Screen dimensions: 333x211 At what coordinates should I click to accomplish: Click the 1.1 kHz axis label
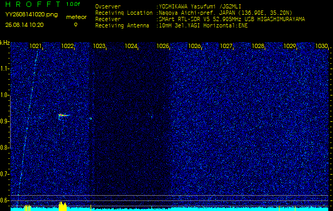point(4,69)
